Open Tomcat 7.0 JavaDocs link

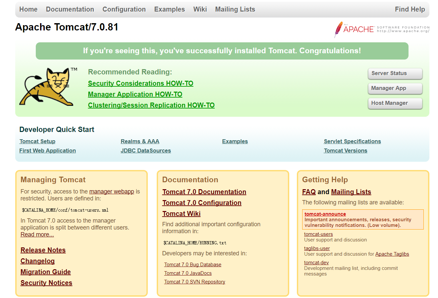point(188,273)
